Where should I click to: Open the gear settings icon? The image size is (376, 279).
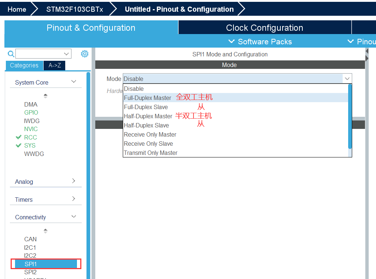84,54
